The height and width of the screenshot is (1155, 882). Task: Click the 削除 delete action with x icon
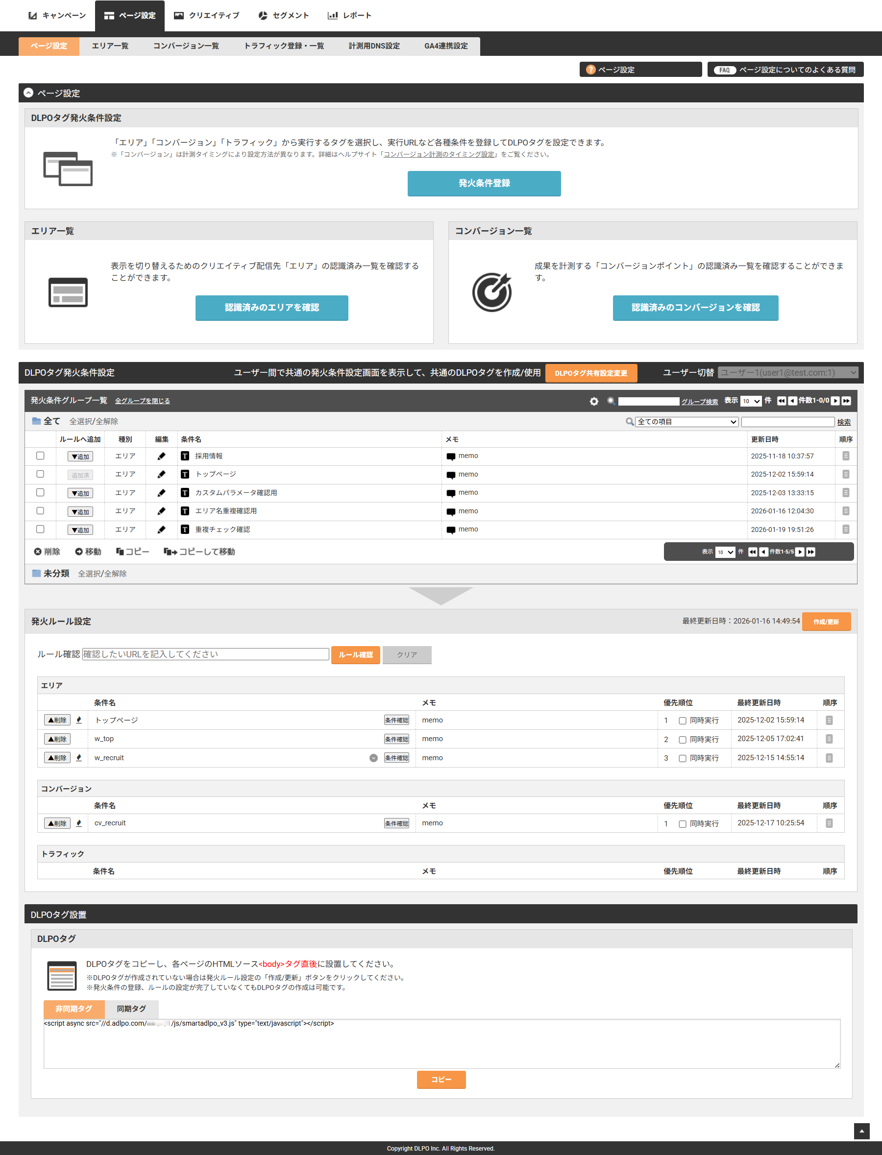[x=47, y=552]
